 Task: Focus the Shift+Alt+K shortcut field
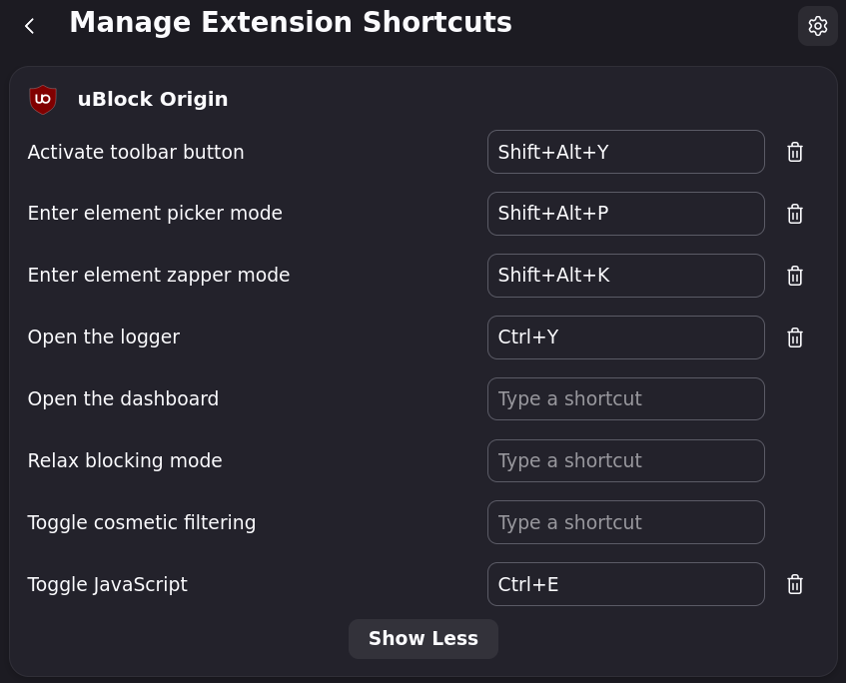point(626,276)
